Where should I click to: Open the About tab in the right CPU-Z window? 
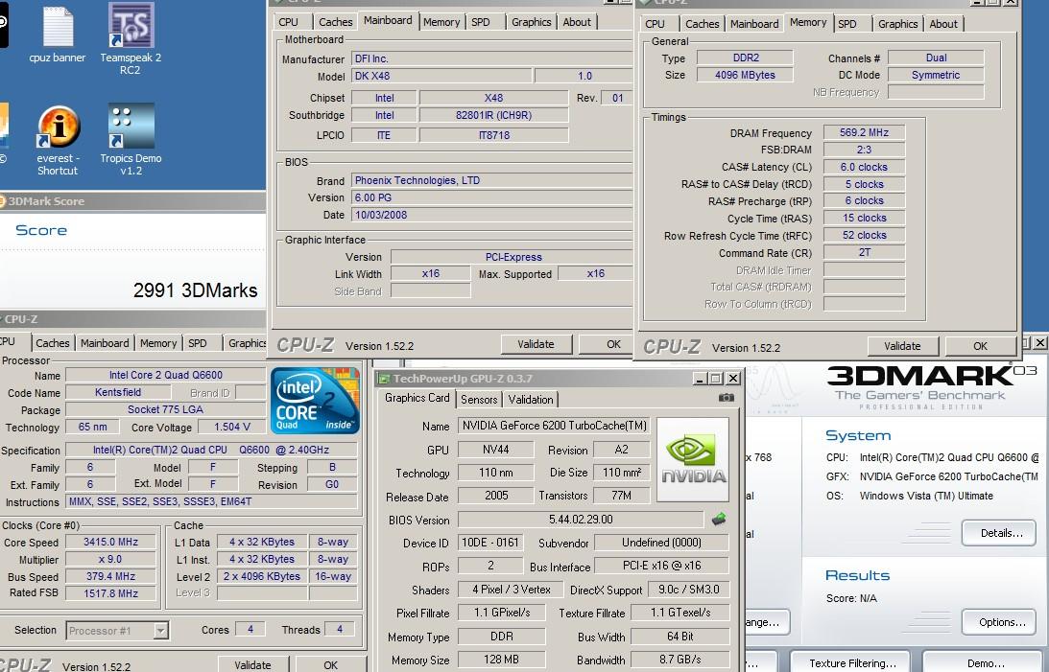coord(943,24)
